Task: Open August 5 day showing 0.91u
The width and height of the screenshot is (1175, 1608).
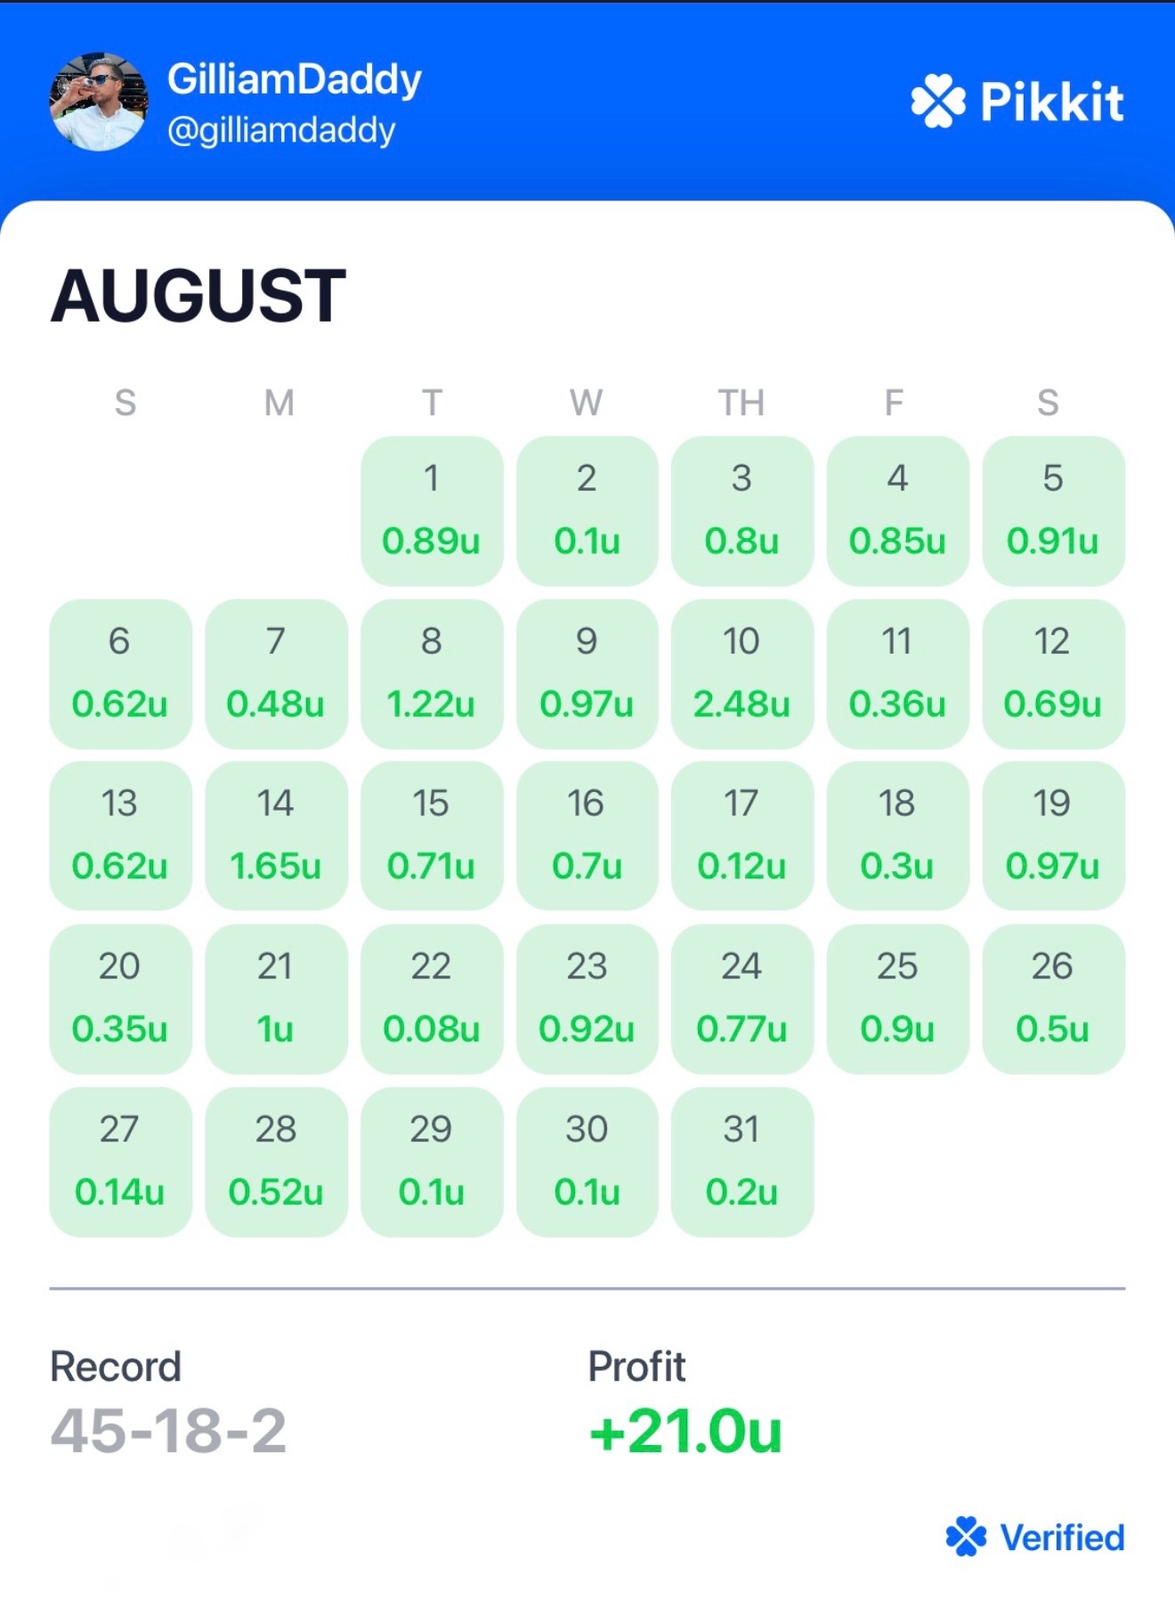Action: click(x=1053, y=510)
